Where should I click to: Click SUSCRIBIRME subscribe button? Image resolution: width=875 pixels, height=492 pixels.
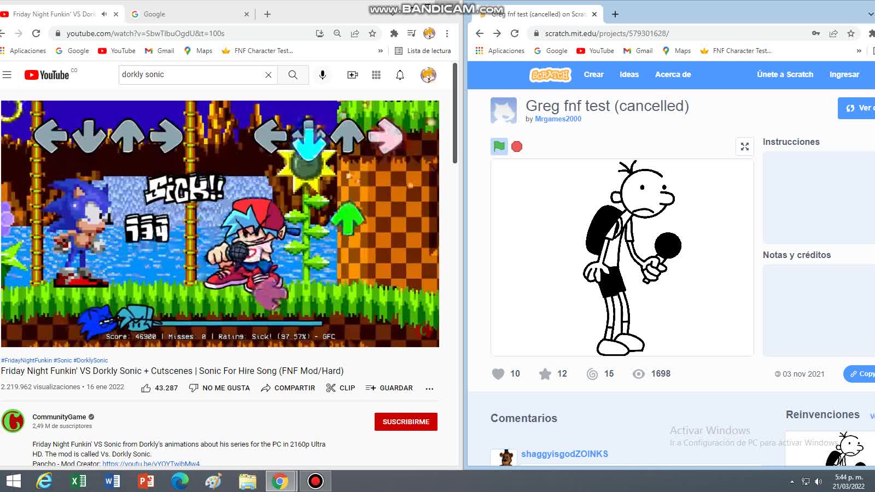click(406, 422)
